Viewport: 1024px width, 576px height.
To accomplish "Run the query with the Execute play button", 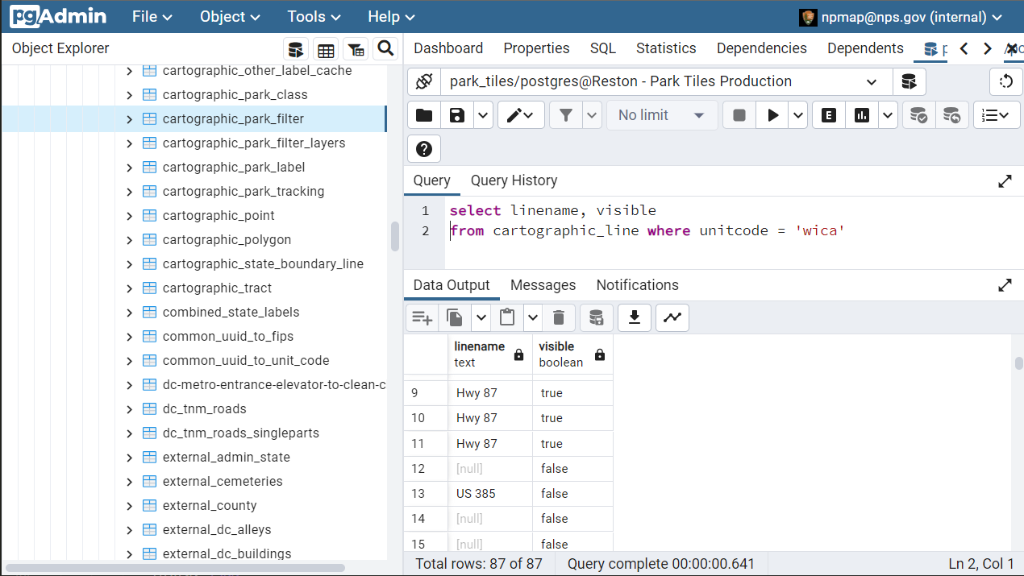I will coord(772,115).
